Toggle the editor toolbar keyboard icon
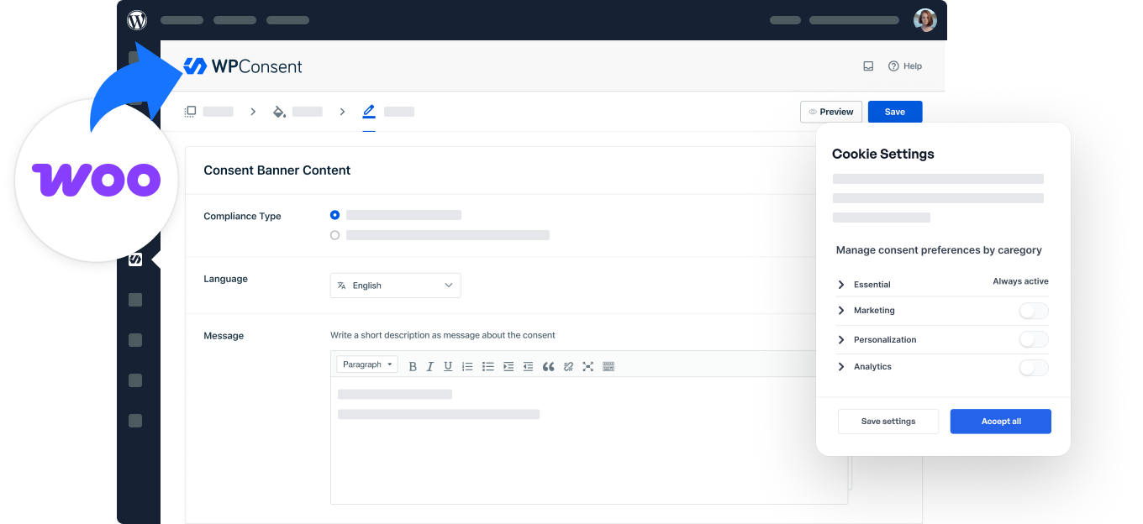Viewport: 1143px width, 524px height. click(x=608, y=366)
